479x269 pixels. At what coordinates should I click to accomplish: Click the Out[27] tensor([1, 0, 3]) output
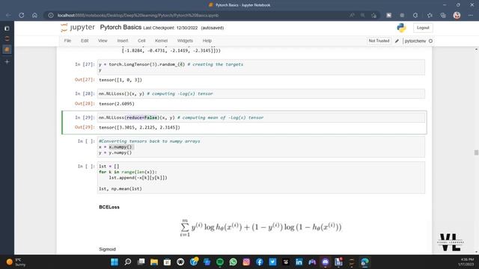point(120,80)
